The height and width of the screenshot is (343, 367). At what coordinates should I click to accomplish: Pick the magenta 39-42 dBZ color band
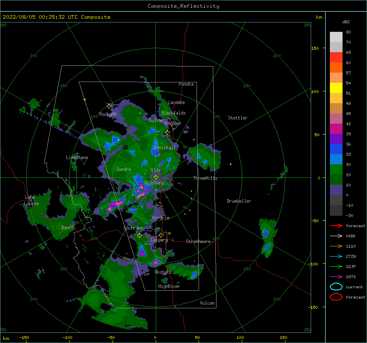pyautogui.click(x=336, y=129)
